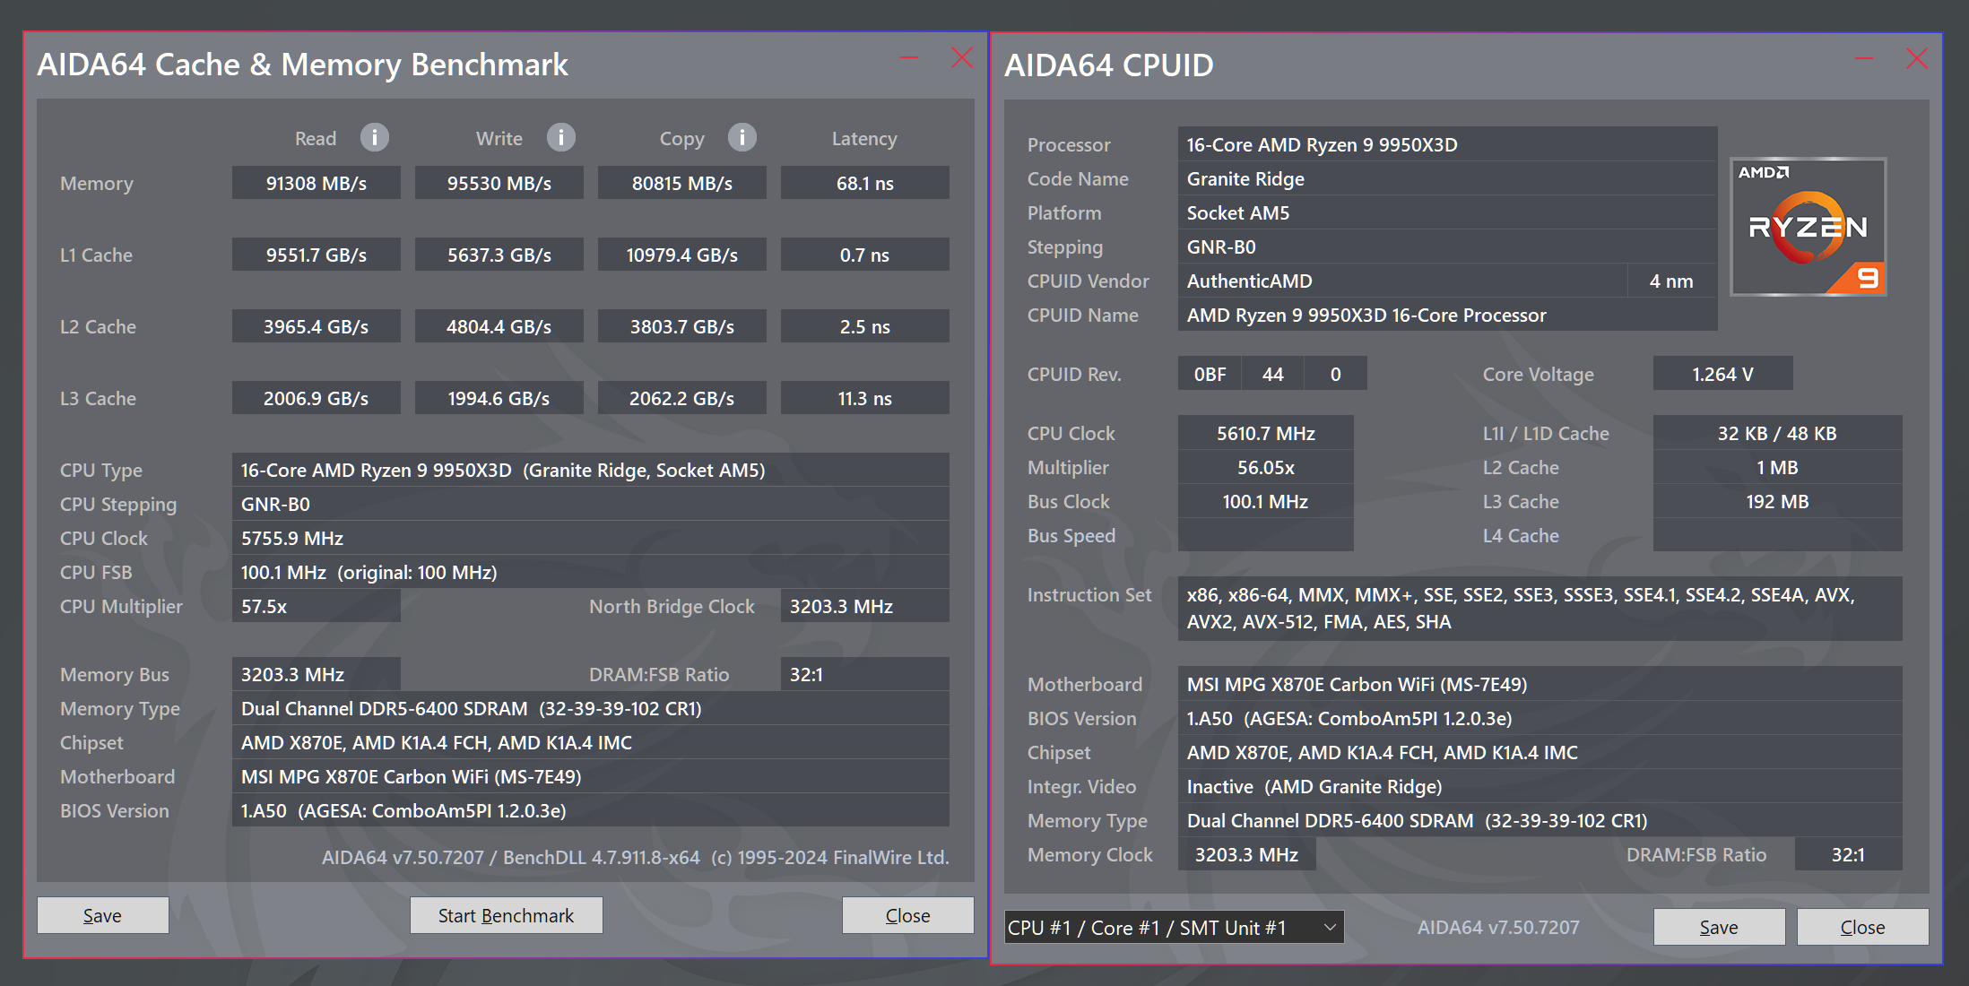Select L2 Cache read 3965.4 GB/s
The width and height of the screenshot is (1969, 986).
tap(316, 326)
